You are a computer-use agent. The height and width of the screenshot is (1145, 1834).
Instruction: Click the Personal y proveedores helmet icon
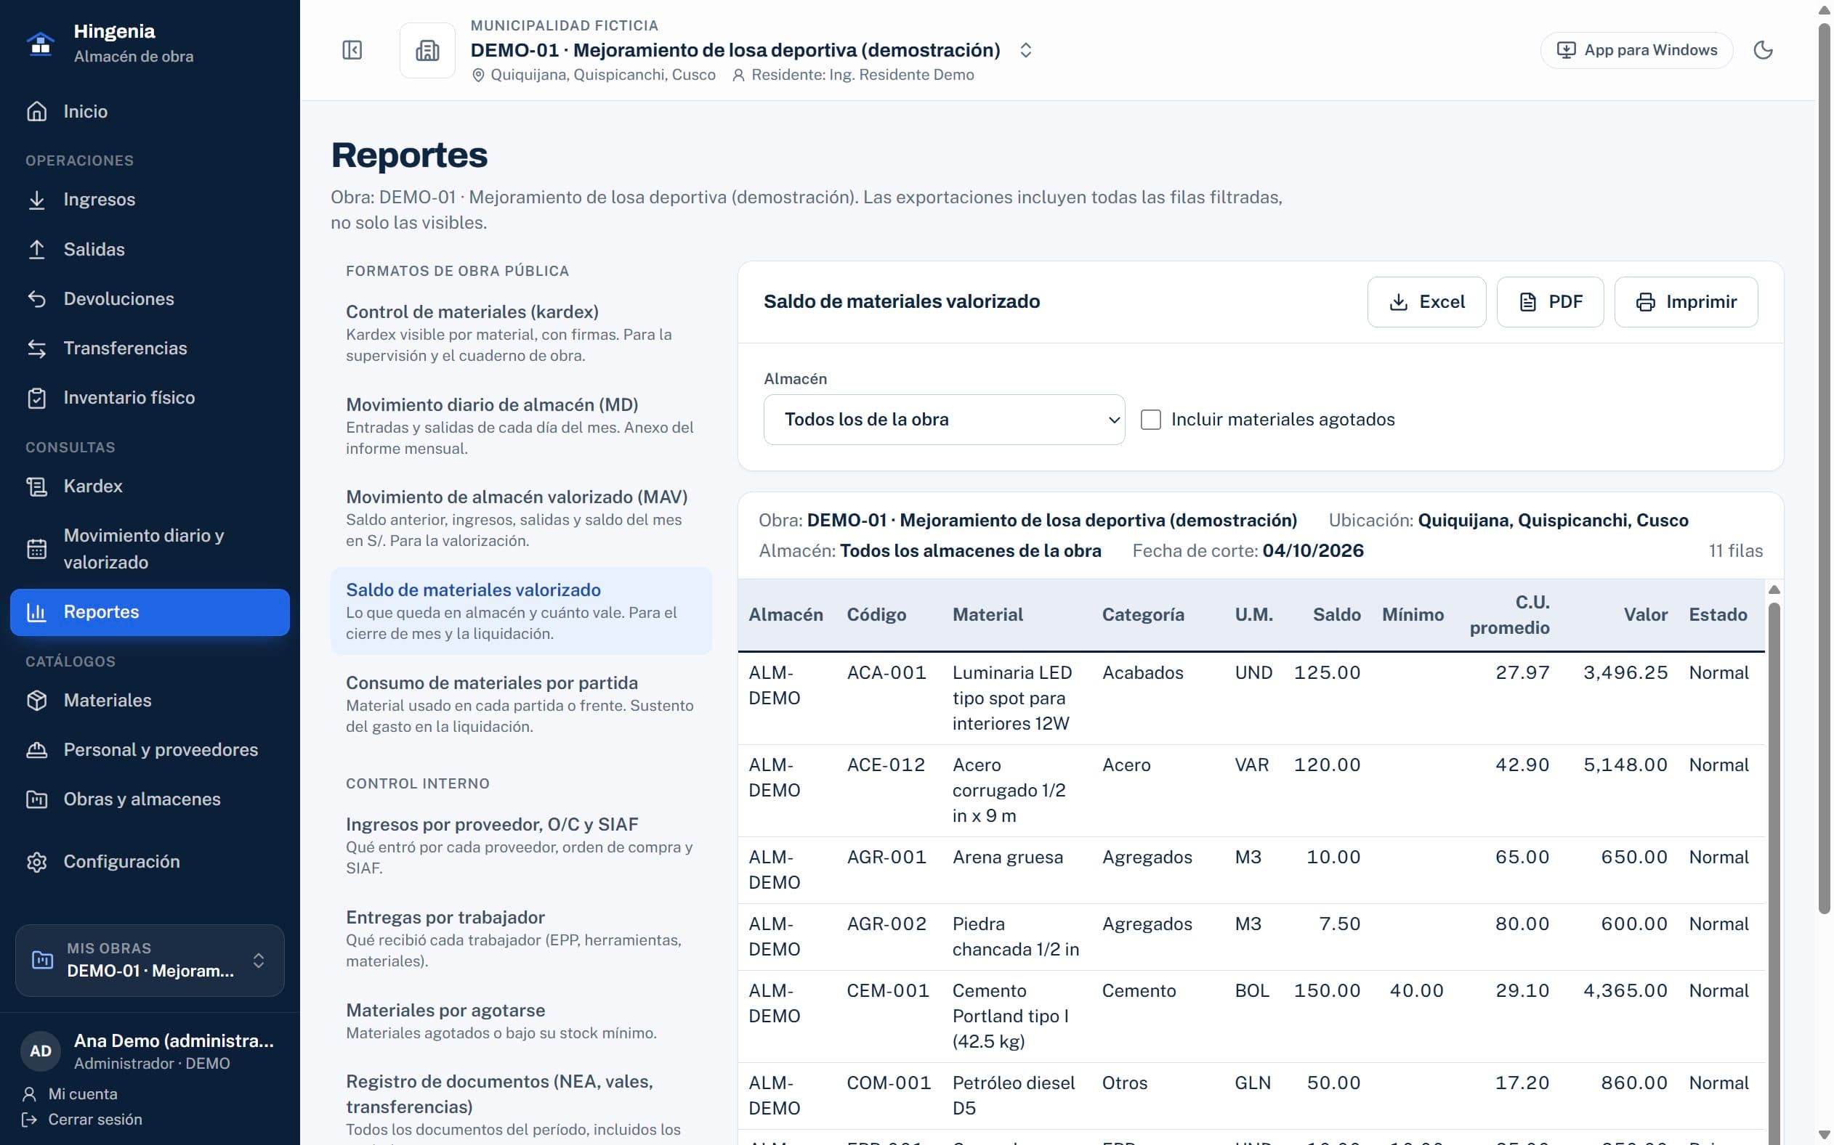36,750
